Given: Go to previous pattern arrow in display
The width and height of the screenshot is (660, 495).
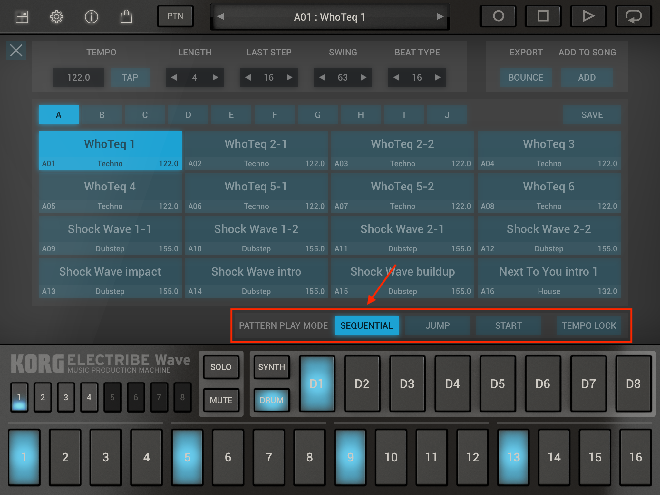Looking at the screenshot, I should point(220,16).
